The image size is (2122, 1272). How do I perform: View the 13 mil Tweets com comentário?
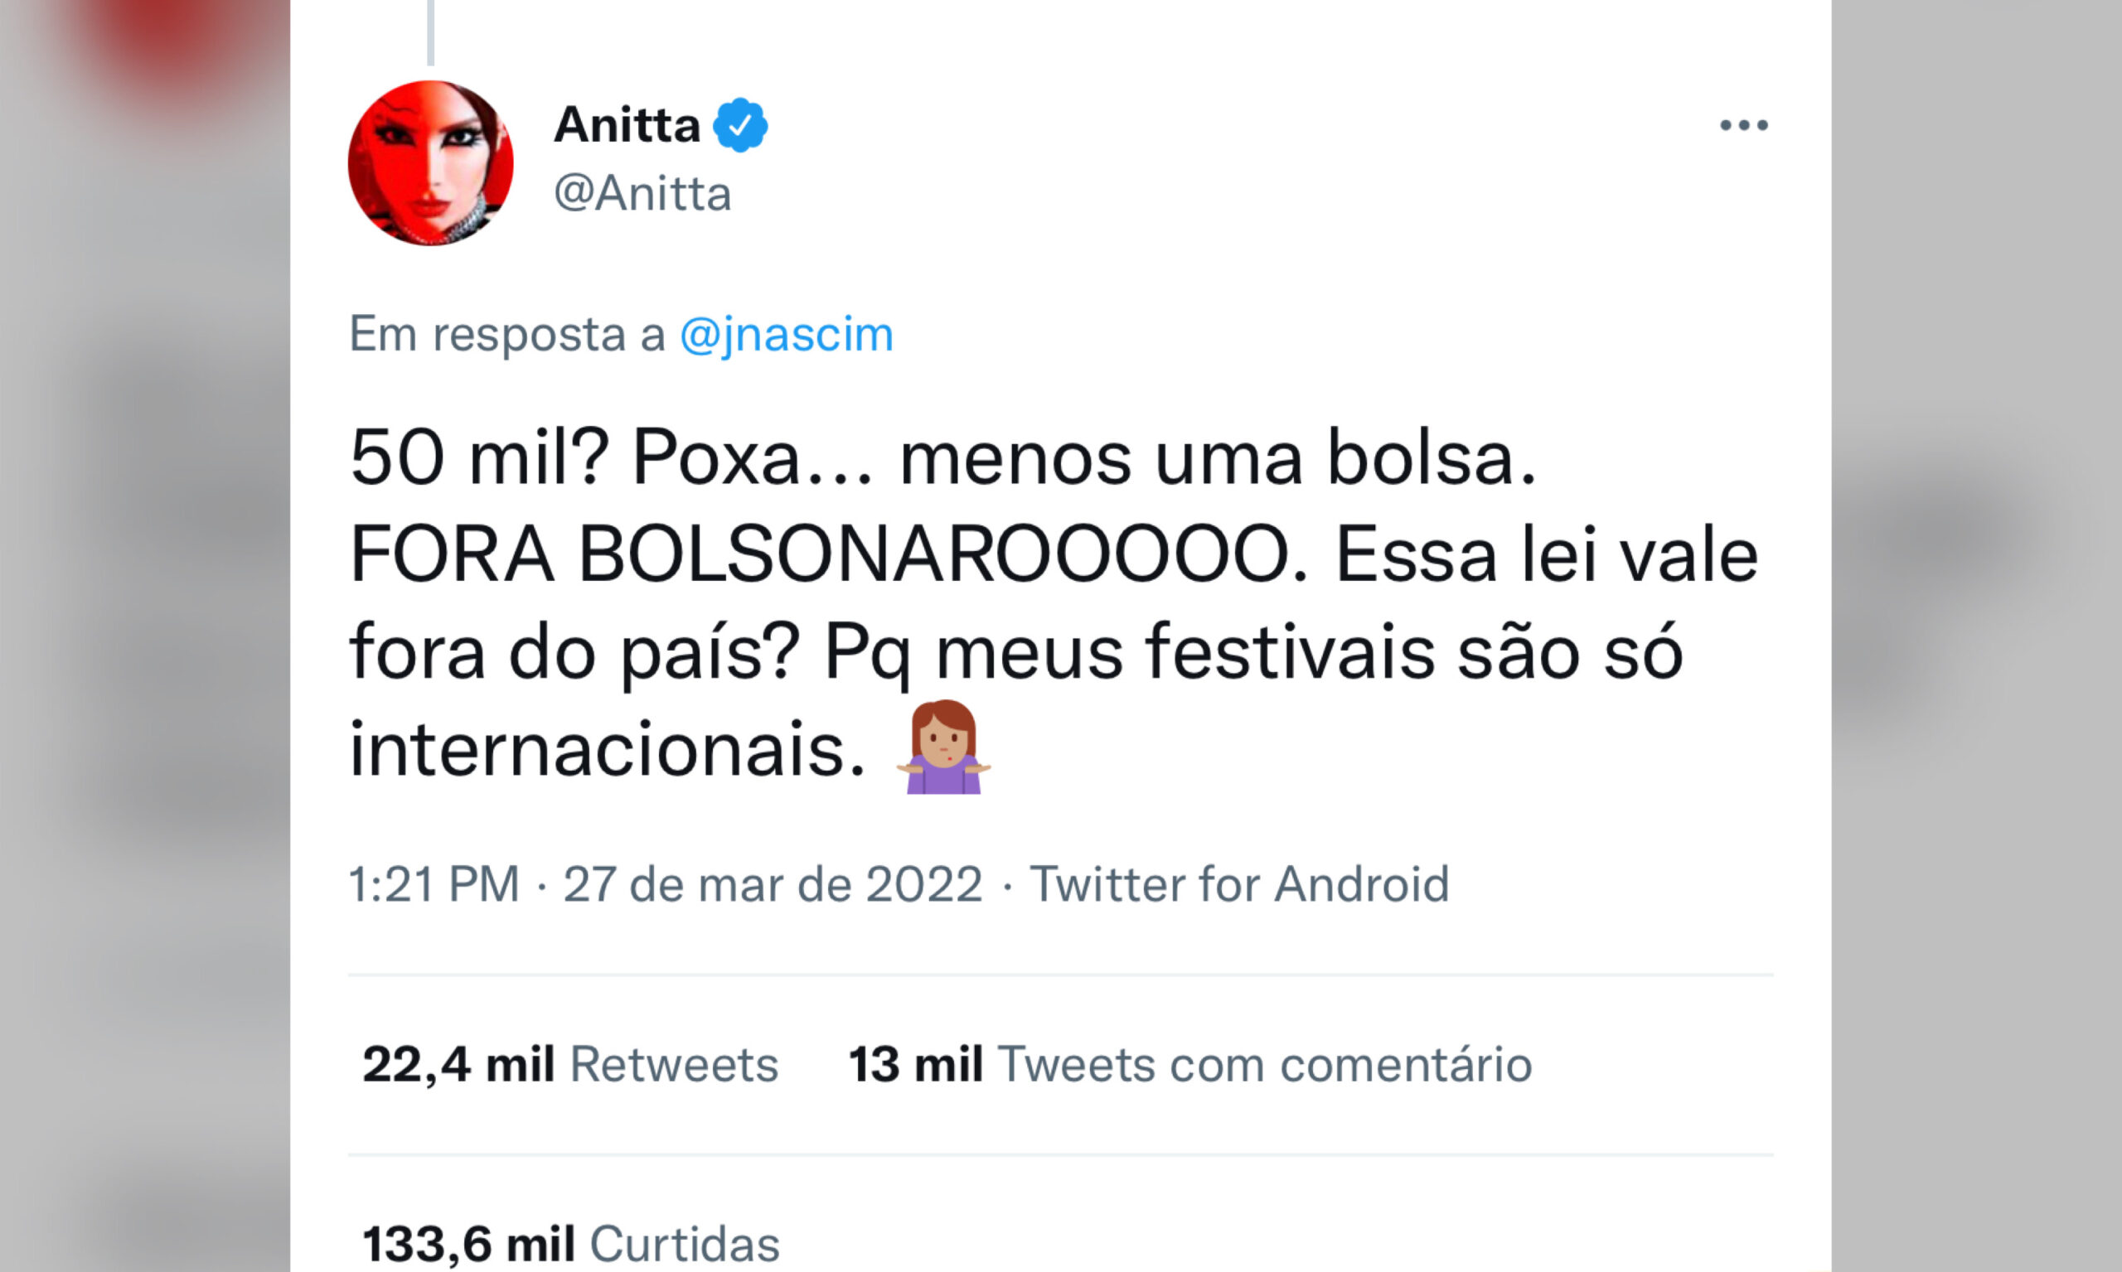[1189, 1065]
